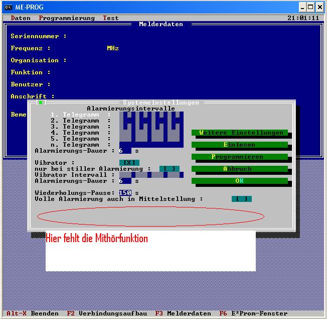This screenshot has height=319, width=327.
Task: Open the Daten menu
Action: 21,18
